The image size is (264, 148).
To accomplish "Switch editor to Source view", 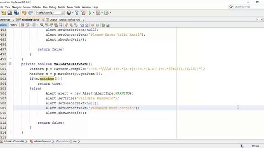I will [x=3, y=25].
